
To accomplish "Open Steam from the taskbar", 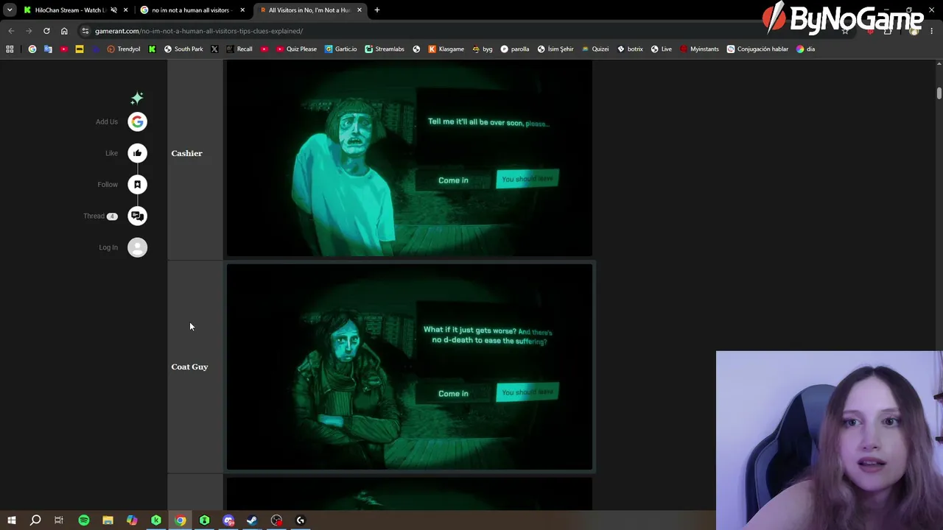I will click(252, 520).
